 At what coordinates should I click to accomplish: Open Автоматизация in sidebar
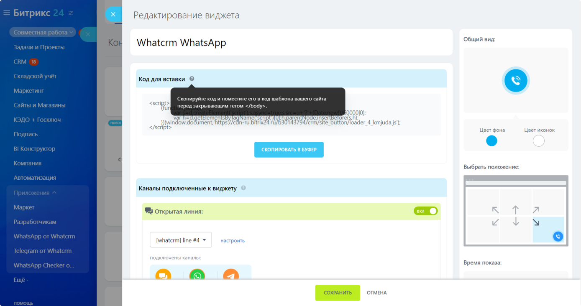35,178
